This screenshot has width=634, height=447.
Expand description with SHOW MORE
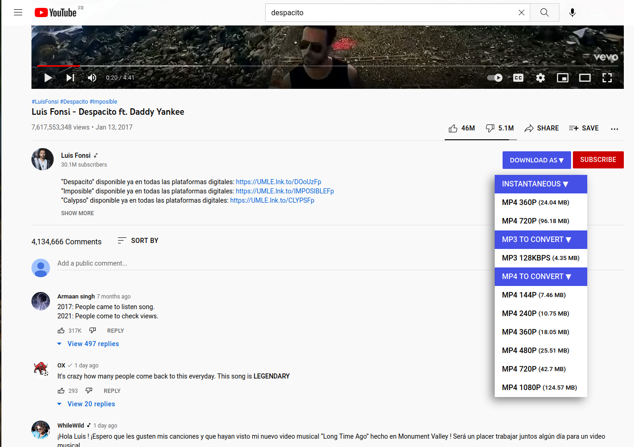(x=77, y=213)
